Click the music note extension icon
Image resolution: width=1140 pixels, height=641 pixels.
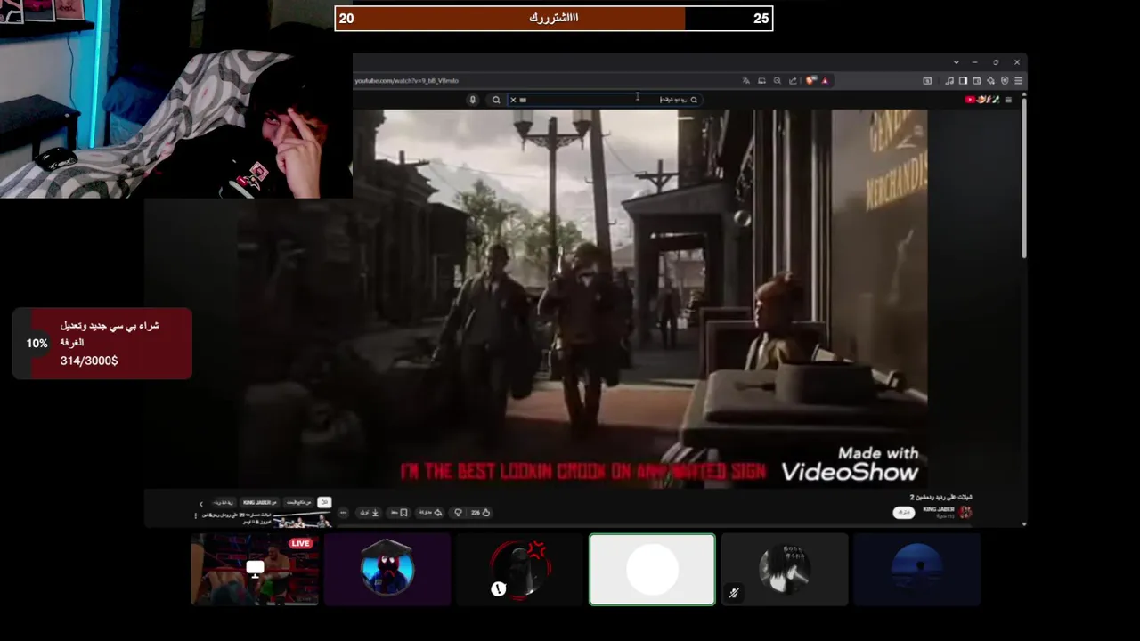tap(949, 81)
